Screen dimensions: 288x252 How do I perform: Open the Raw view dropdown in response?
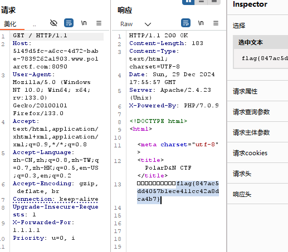(x=136, y=24)
